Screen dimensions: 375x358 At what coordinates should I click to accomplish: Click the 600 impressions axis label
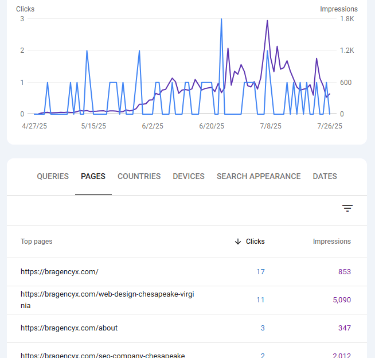click(346, 83)
